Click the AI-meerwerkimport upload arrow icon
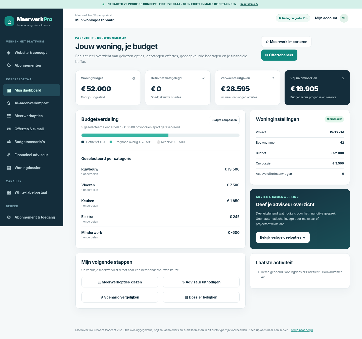 click(9, 103)
